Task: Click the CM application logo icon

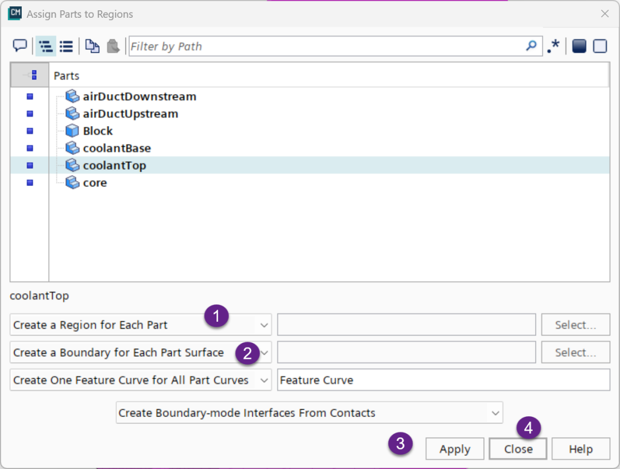Action: (15, 13)
